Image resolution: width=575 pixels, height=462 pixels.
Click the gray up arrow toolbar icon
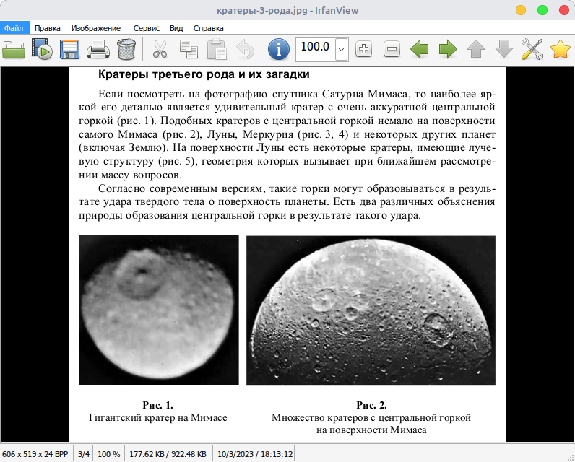tap(476, 49)
